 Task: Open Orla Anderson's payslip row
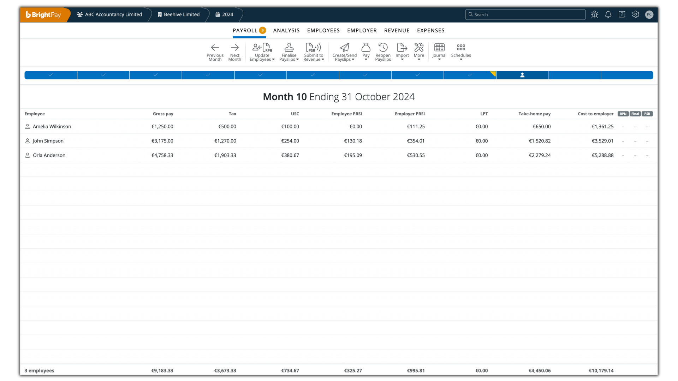point(339,155)
